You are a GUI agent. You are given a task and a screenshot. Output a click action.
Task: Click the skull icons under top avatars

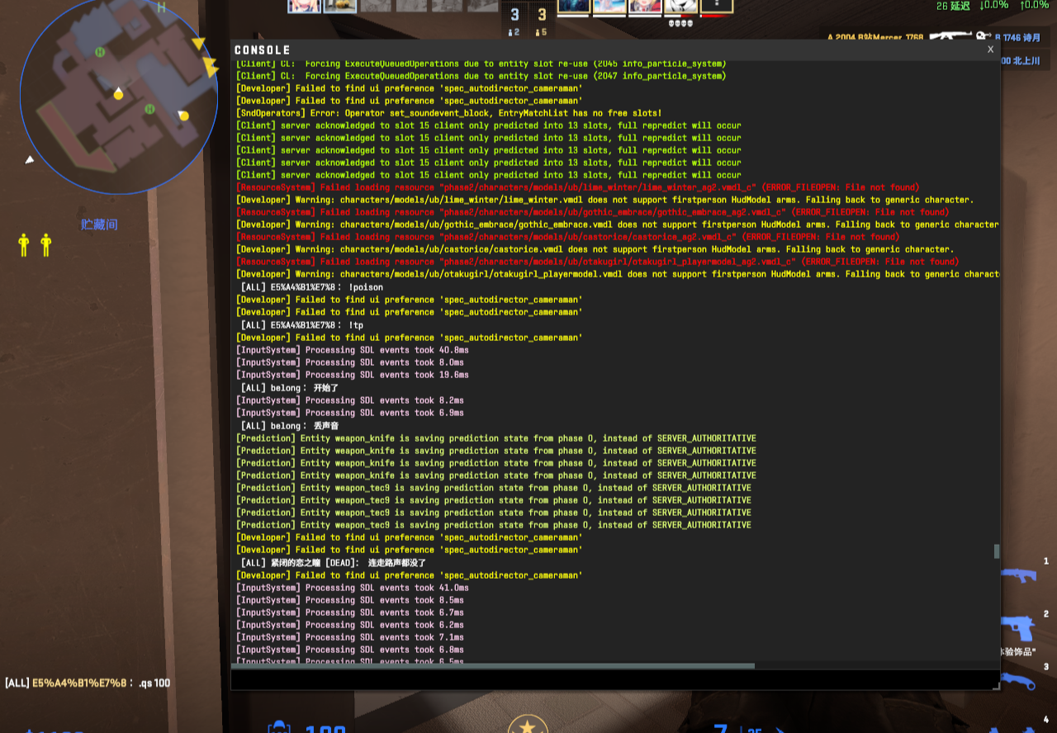pyautogui.click(x=680, y=23)
